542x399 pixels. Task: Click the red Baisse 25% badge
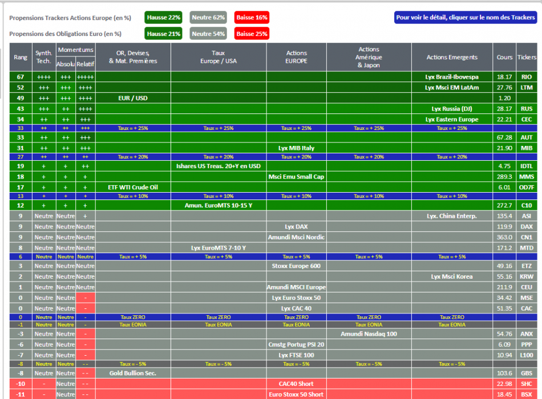[x=252, y=34]
